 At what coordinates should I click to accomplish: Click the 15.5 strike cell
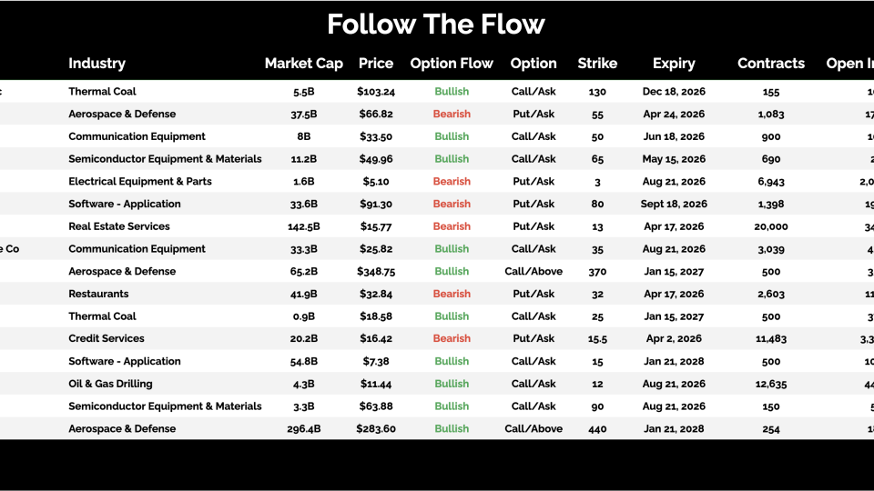[x=597, y=338]
